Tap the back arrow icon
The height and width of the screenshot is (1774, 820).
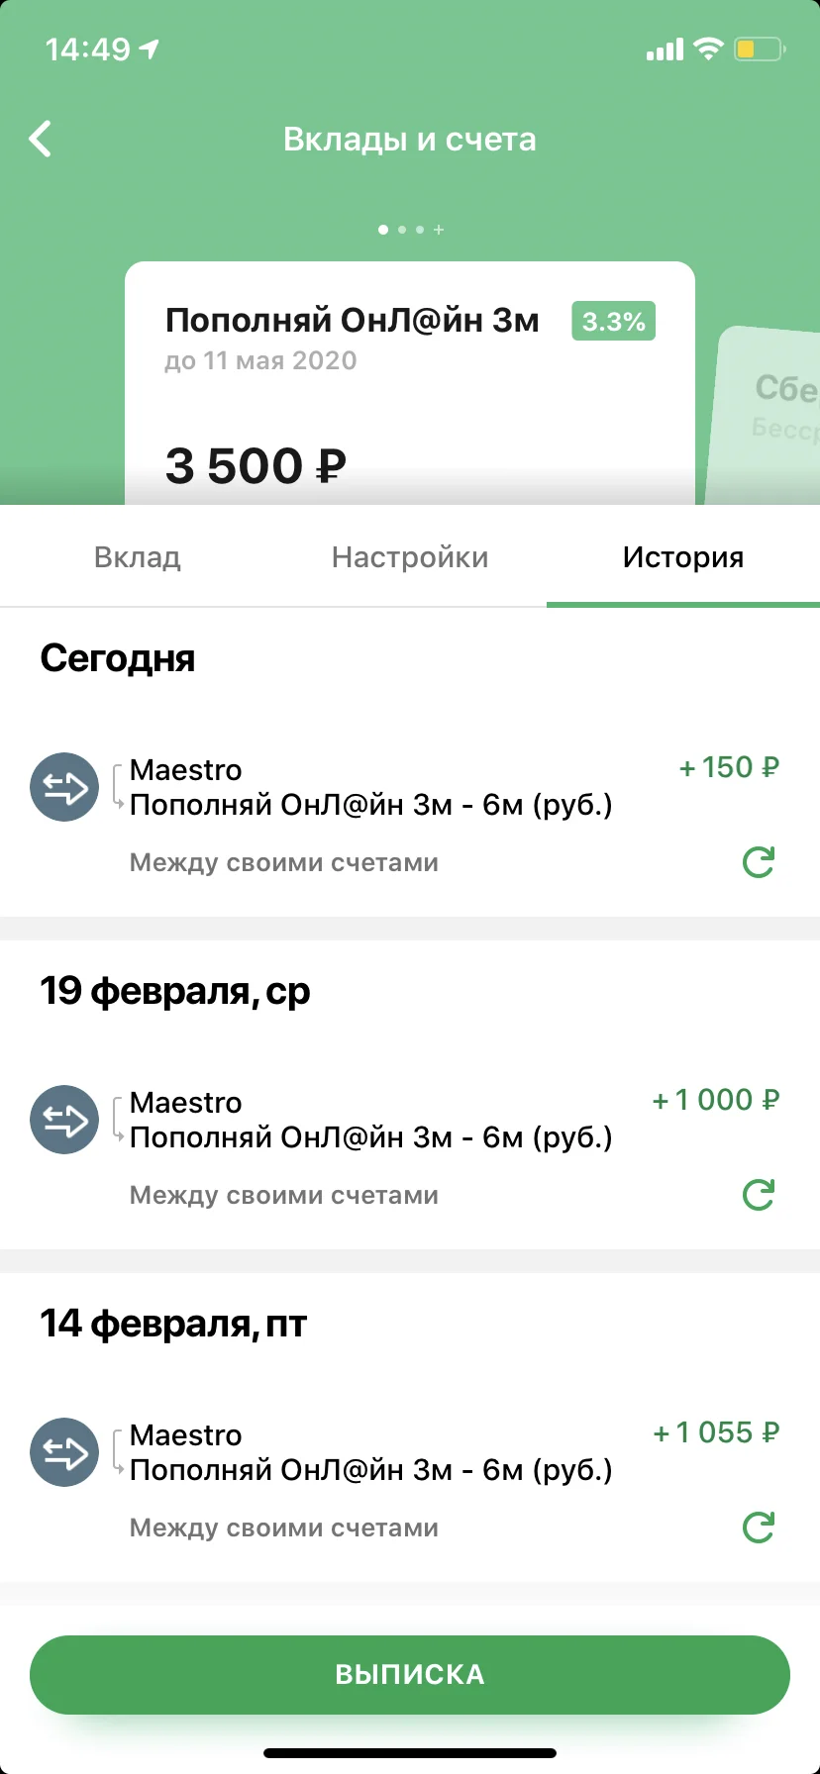click(41, 140)
